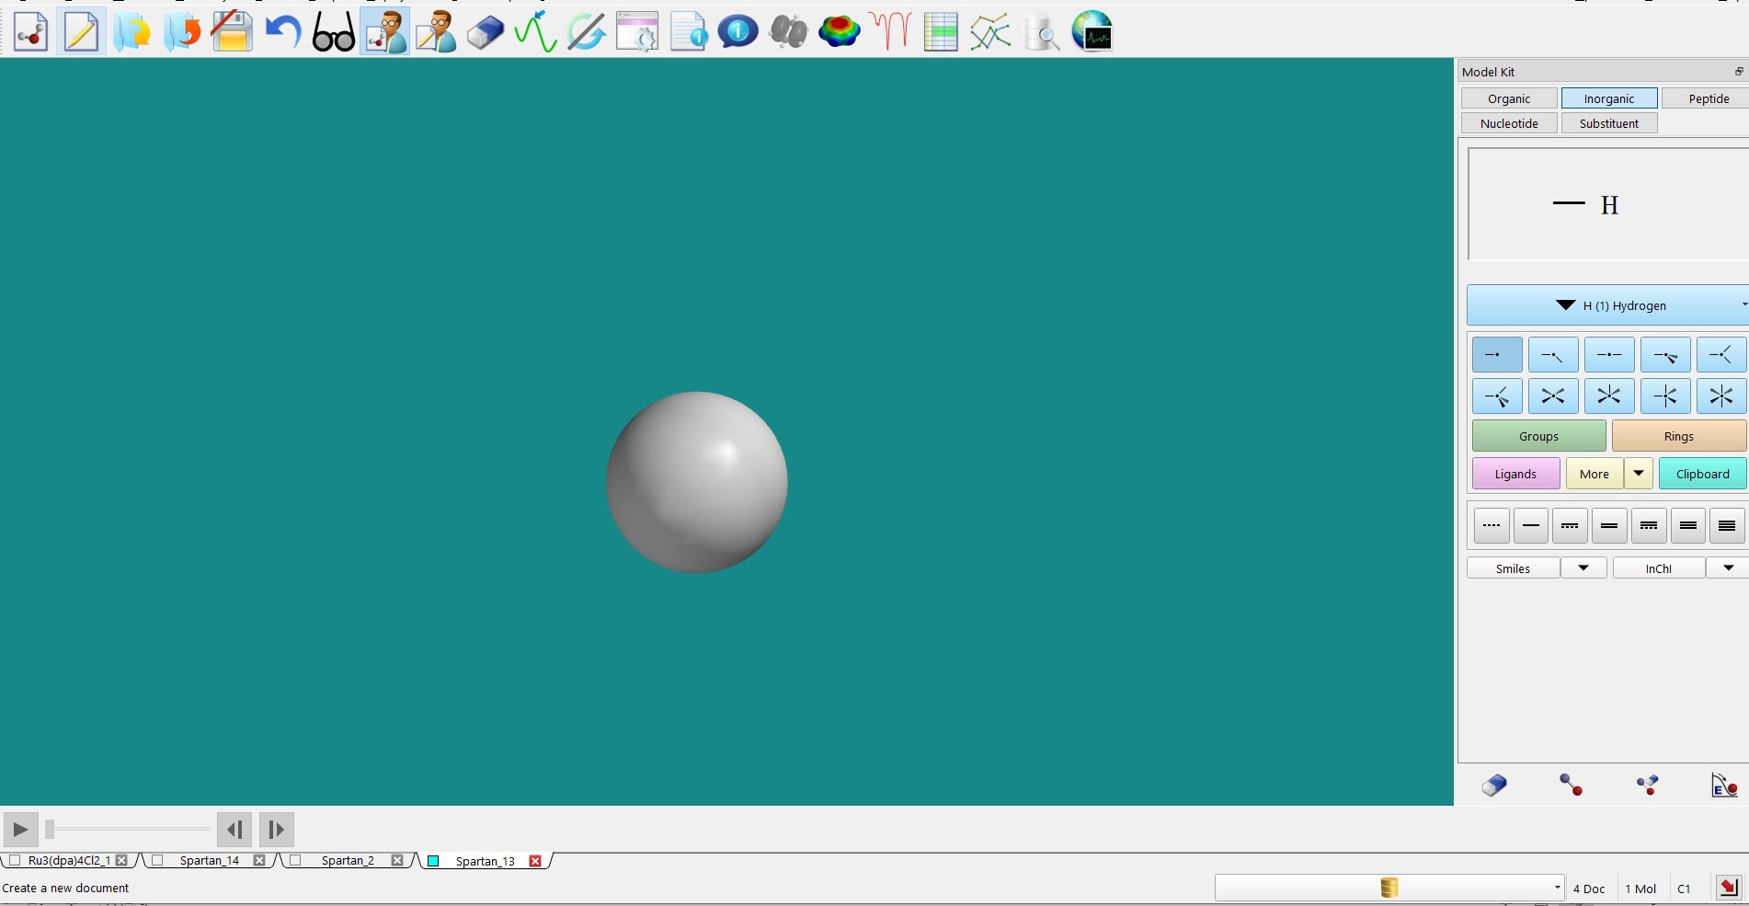Click the animation frame slider handle
This screenshot has height=906, width=1749.
[x=50, y=830]
